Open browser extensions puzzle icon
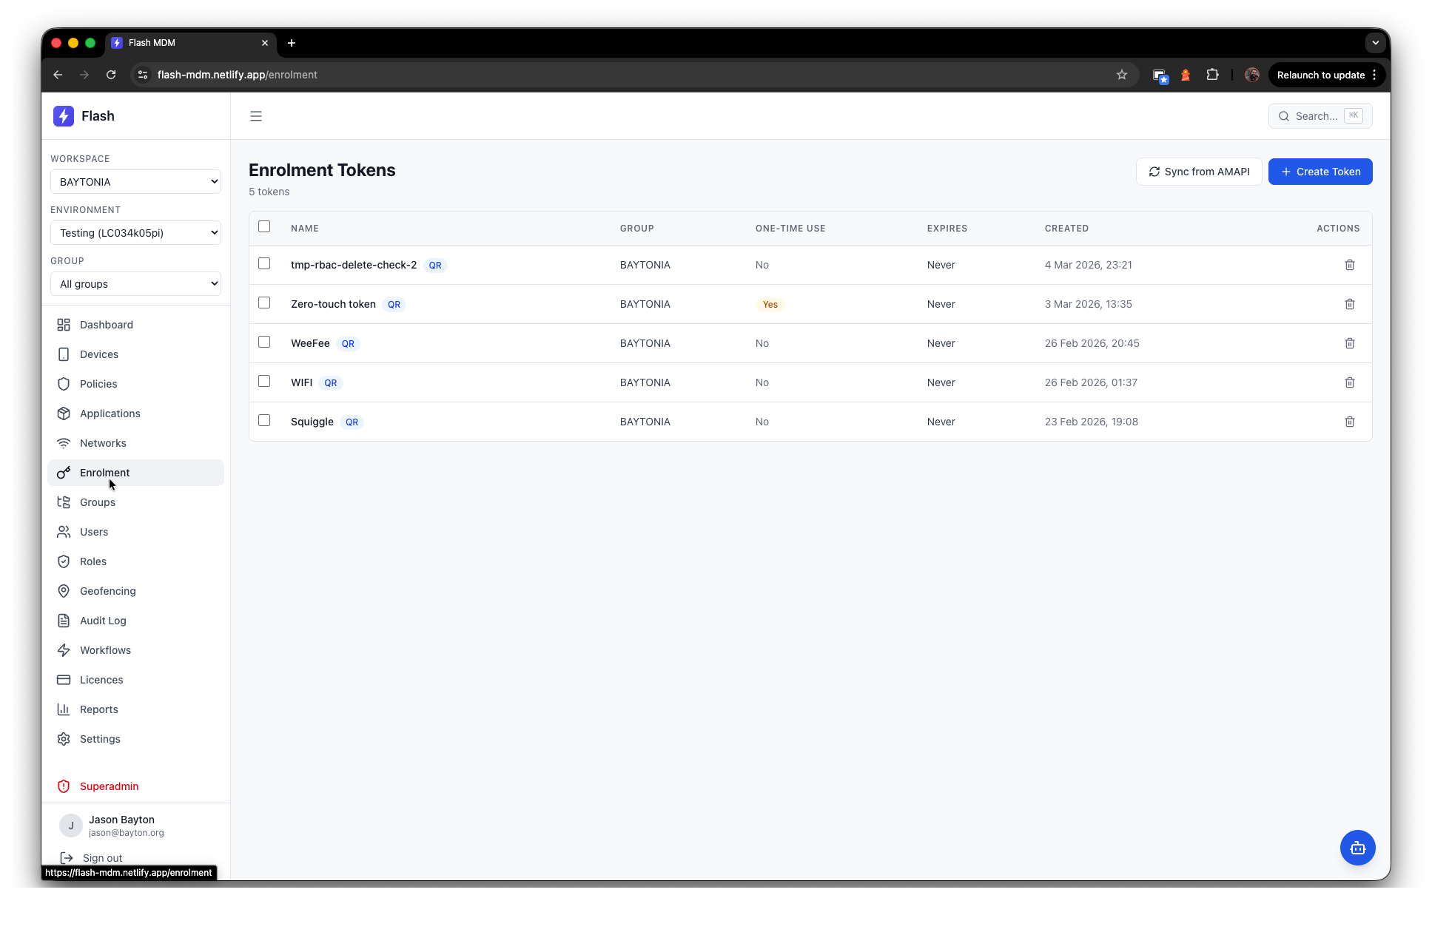This screenshot has width=1432, height=935. coord(1212,75)
